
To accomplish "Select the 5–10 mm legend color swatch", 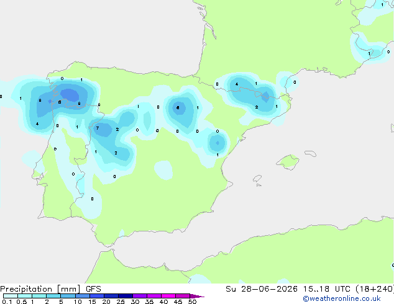I will tap(68, 296).
